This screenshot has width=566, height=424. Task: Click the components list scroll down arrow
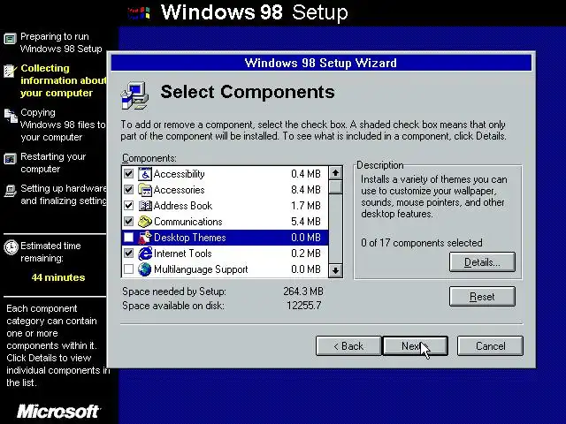[x=335, y=270]
